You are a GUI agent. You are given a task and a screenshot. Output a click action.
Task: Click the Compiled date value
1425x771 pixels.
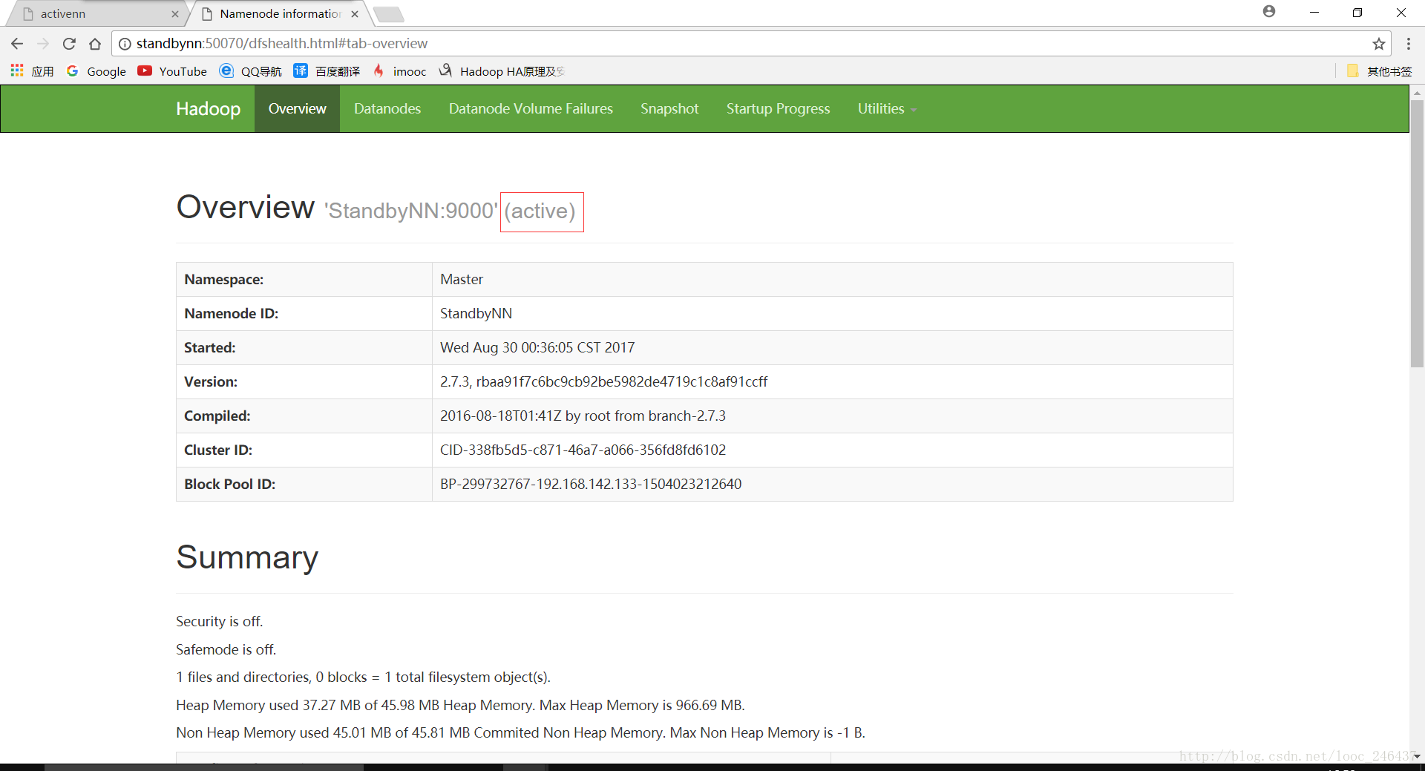(583, 416)
